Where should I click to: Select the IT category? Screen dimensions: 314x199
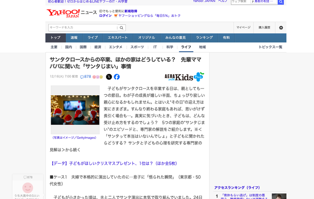click(x=155, y=47)
